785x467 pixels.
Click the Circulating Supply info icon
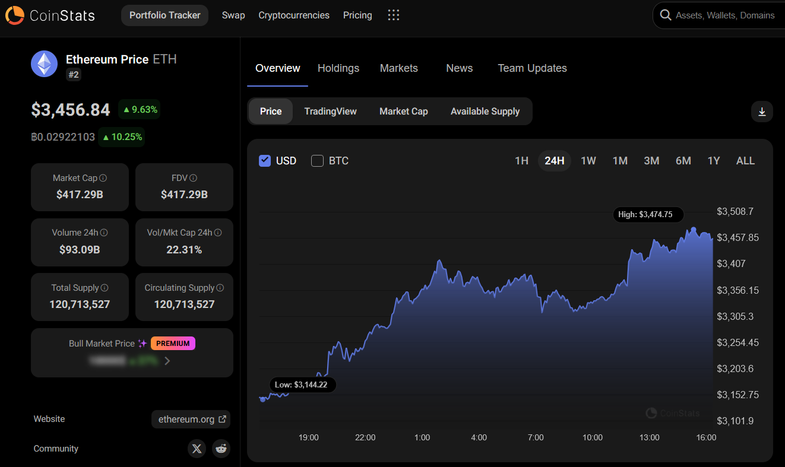(x=220, y=288)
